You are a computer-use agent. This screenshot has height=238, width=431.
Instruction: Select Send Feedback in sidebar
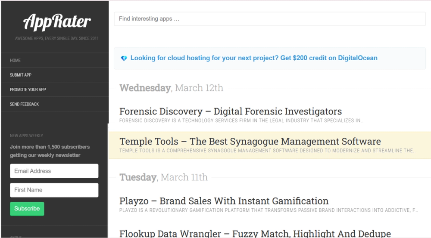pyautogui.click(x=24, y=104)
